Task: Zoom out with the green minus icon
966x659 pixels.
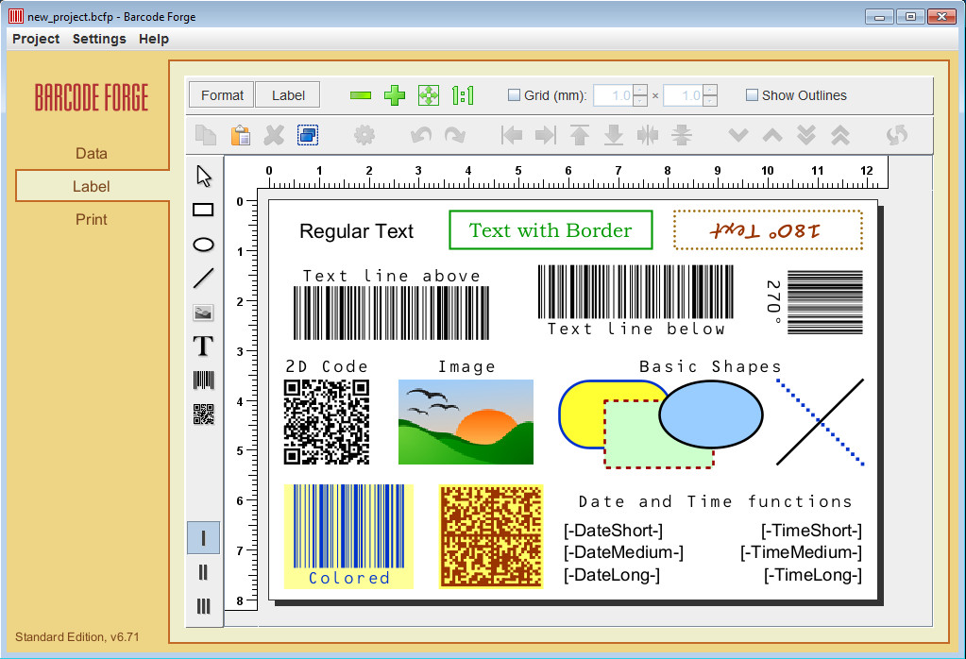Action: click(x=361, y=95)
